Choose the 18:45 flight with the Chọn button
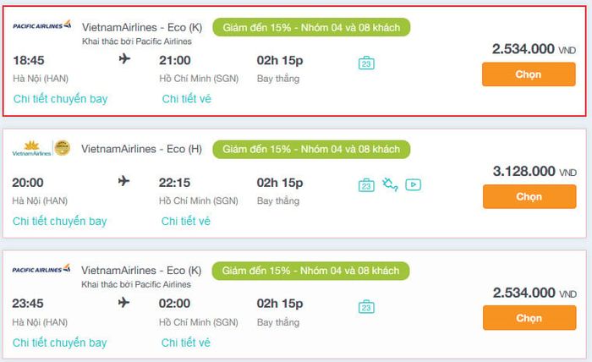This screenshot has height=362, width=592. point(529,74)
